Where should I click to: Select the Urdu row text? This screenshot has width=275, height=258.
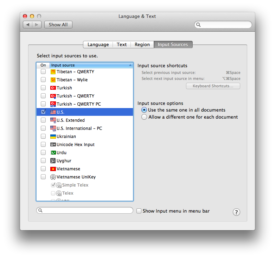62,153
